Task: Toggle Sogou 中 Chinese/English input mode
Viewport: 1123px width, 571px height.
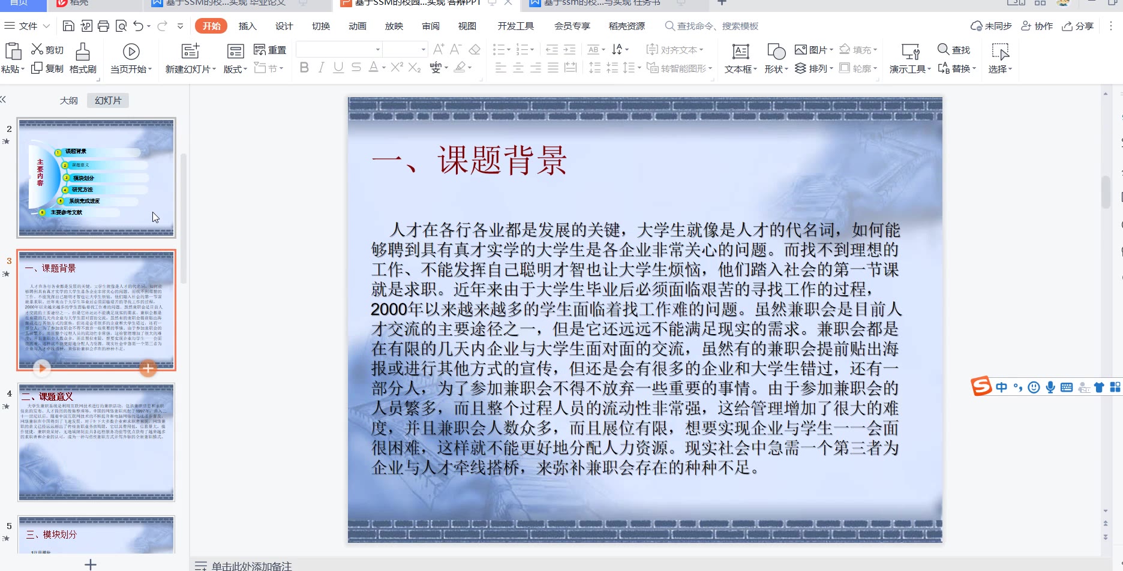Action: click(1001, 387)
